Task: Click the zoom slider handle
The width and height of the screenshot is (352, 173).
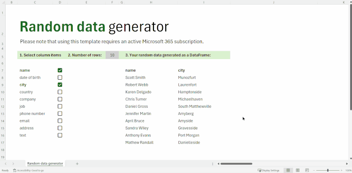Action: point(328,170)
